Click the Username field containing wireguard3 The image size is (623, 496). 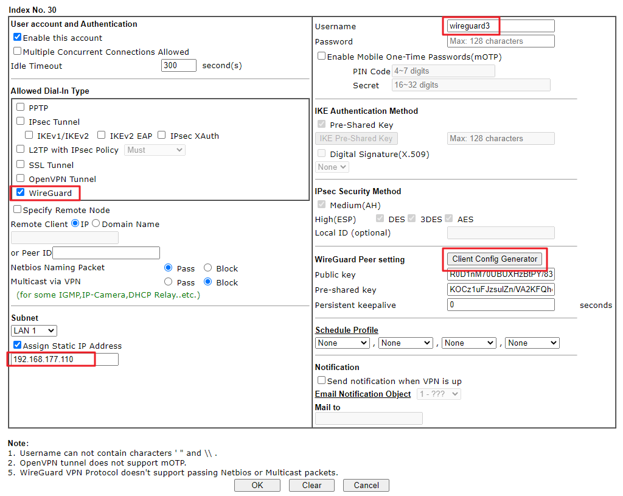tap(500, 26)
